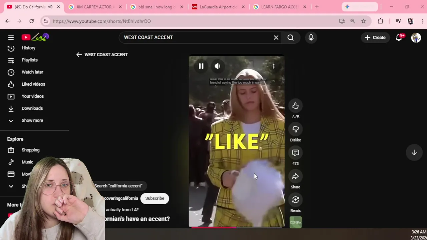Viewport: 427px width, 240px height.
Task: Search "california accent" suggestion chip
Action: (x=118, y=186)
